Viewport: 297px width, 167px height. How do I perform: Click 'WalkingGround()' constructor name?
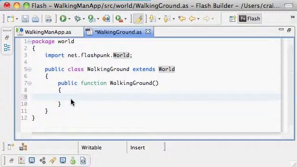(134, 83)
